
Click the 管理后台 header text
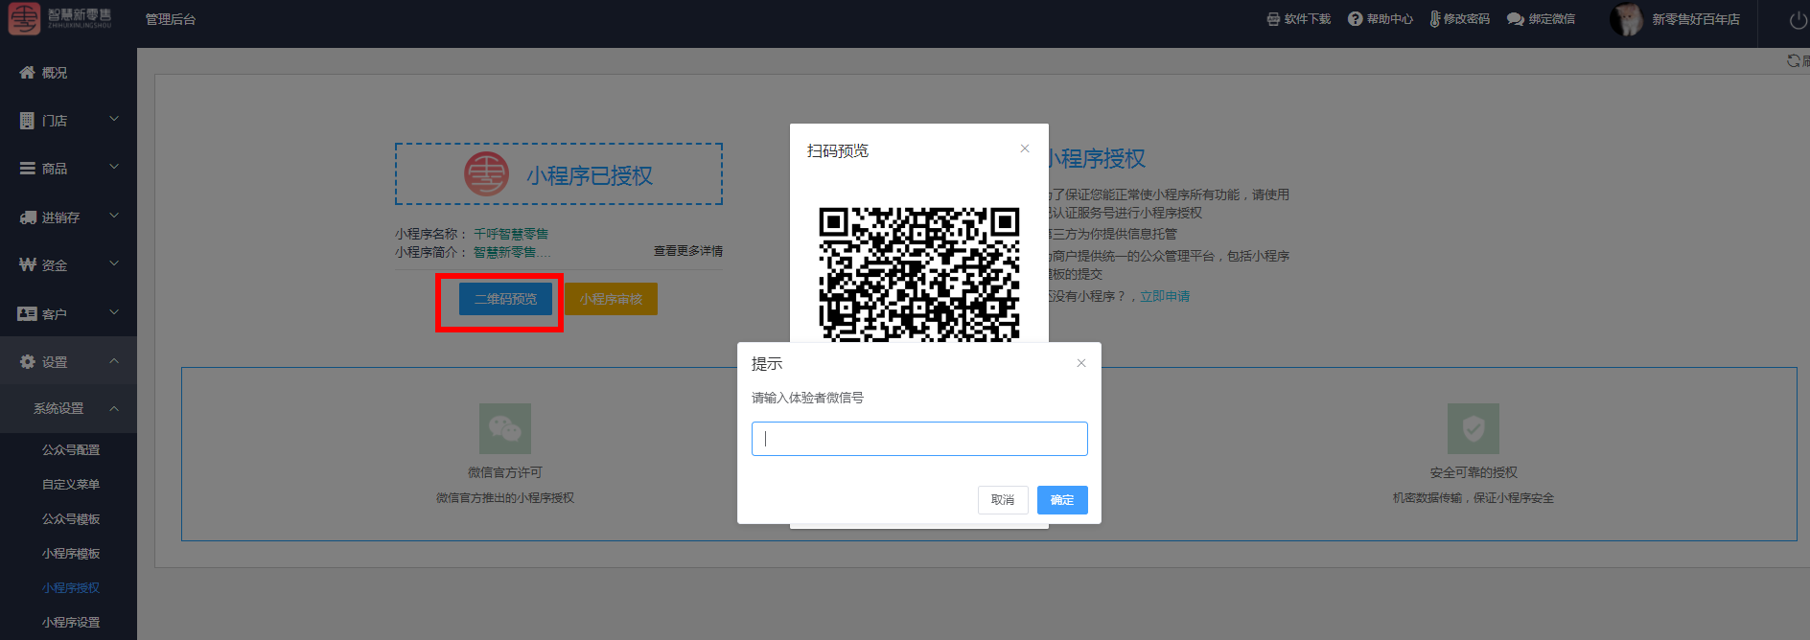click(x=171, y=19)
